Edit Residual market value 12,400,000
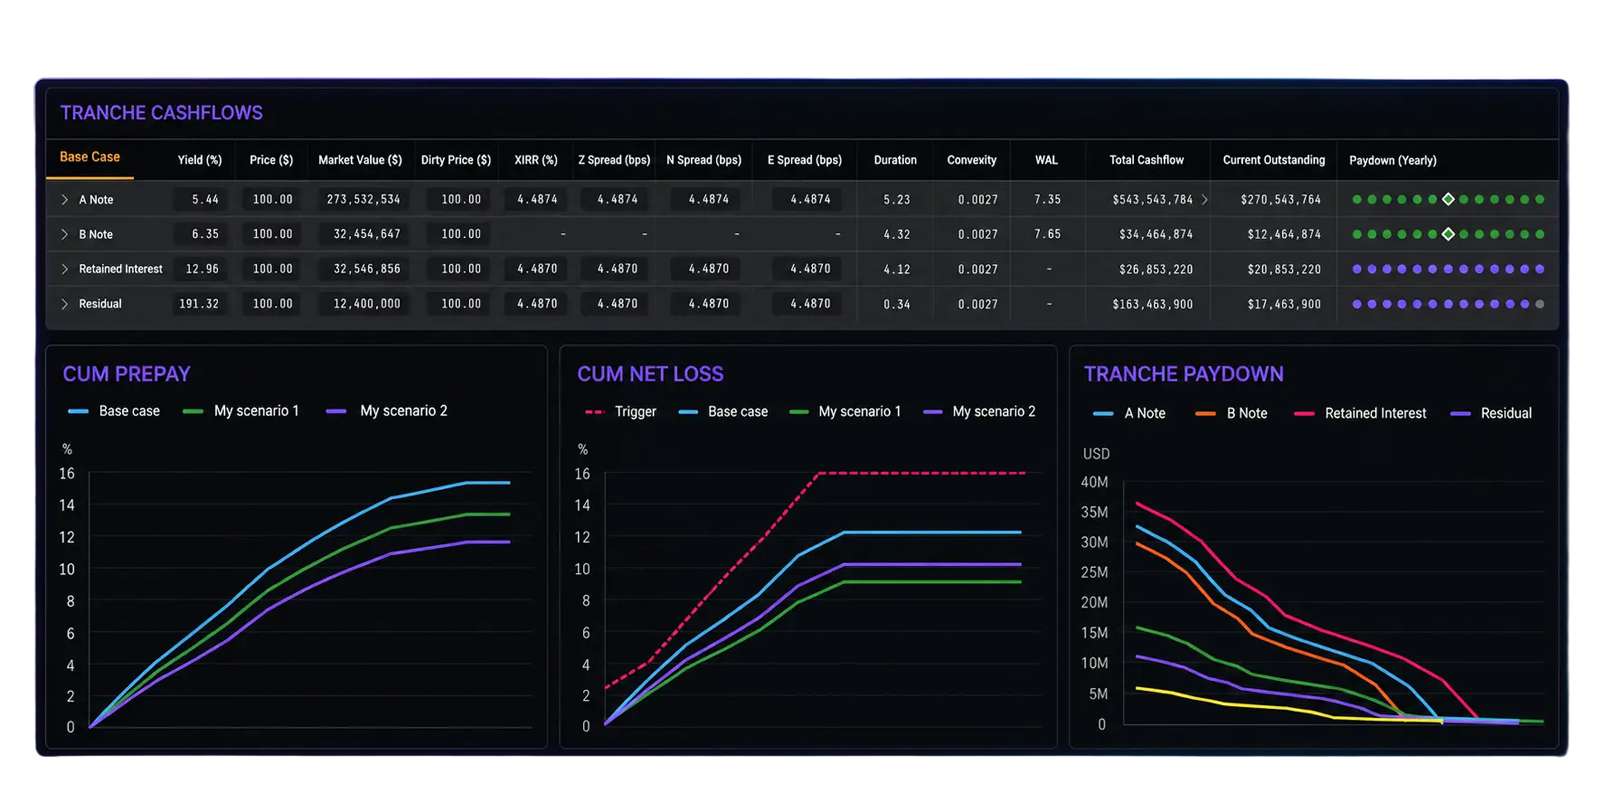1604x802 pixels. [x=364, y=304]
